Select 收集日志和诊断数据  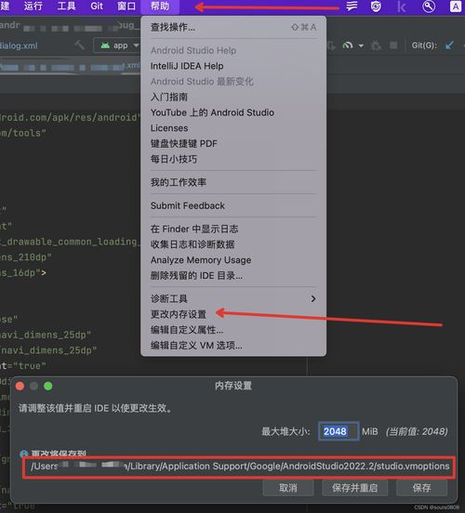point(233,244)
